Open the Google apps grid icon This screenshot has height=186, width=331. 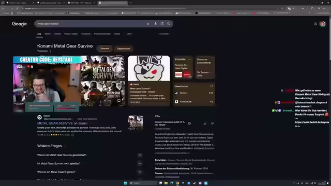[x=315, y=24]
